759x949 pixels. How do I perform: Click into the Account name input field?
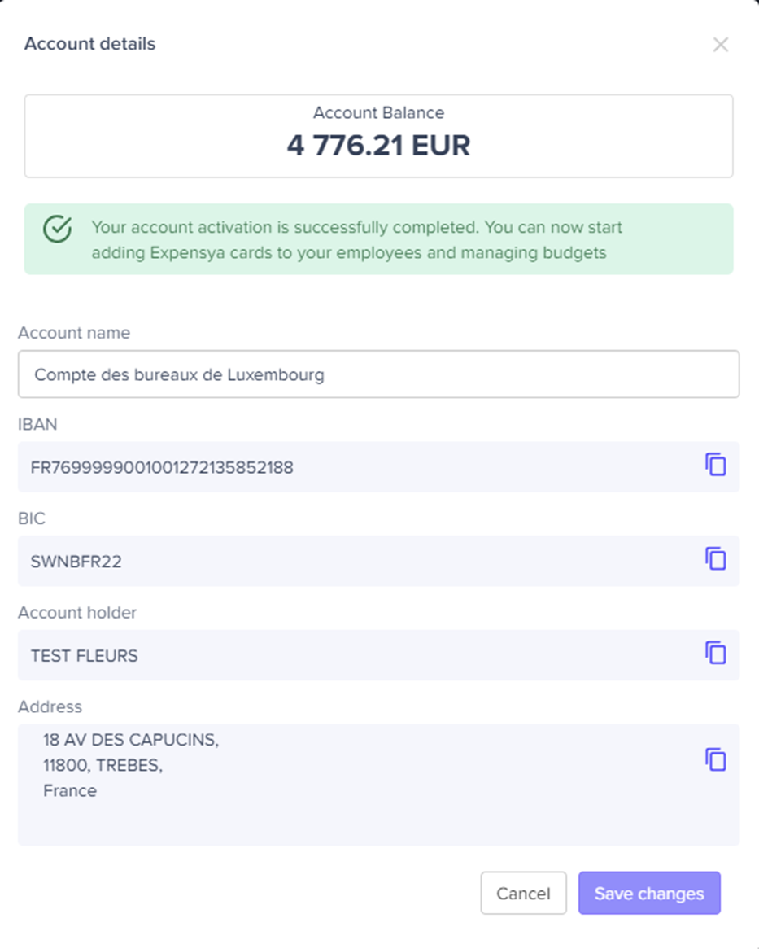pos(378,374)
